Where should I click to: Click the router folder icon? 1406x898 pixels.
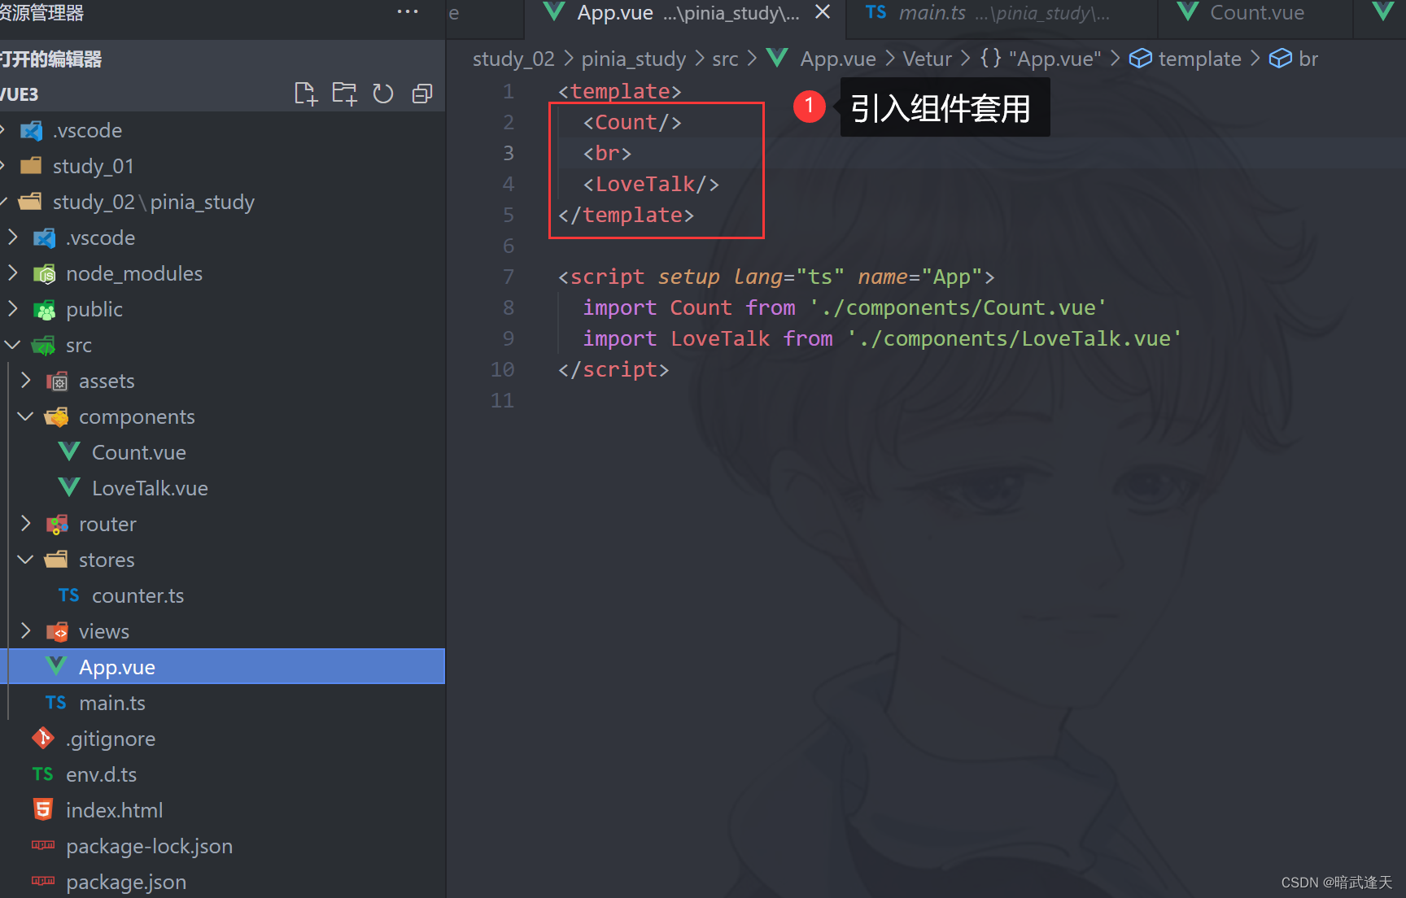(56, 524)
